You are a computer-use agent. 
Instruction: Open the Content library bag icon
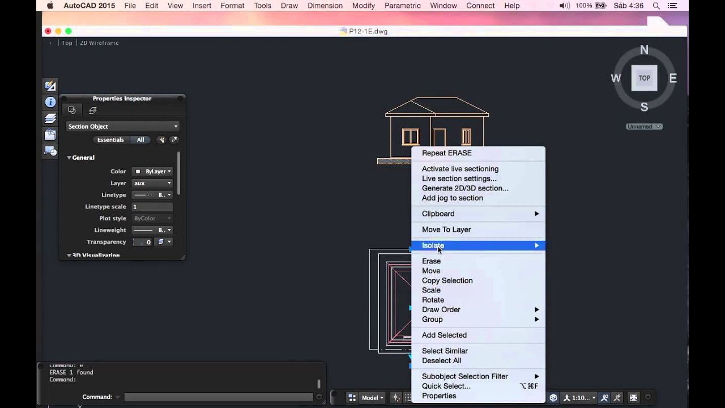pyautogui.click(x=50, y=134)
